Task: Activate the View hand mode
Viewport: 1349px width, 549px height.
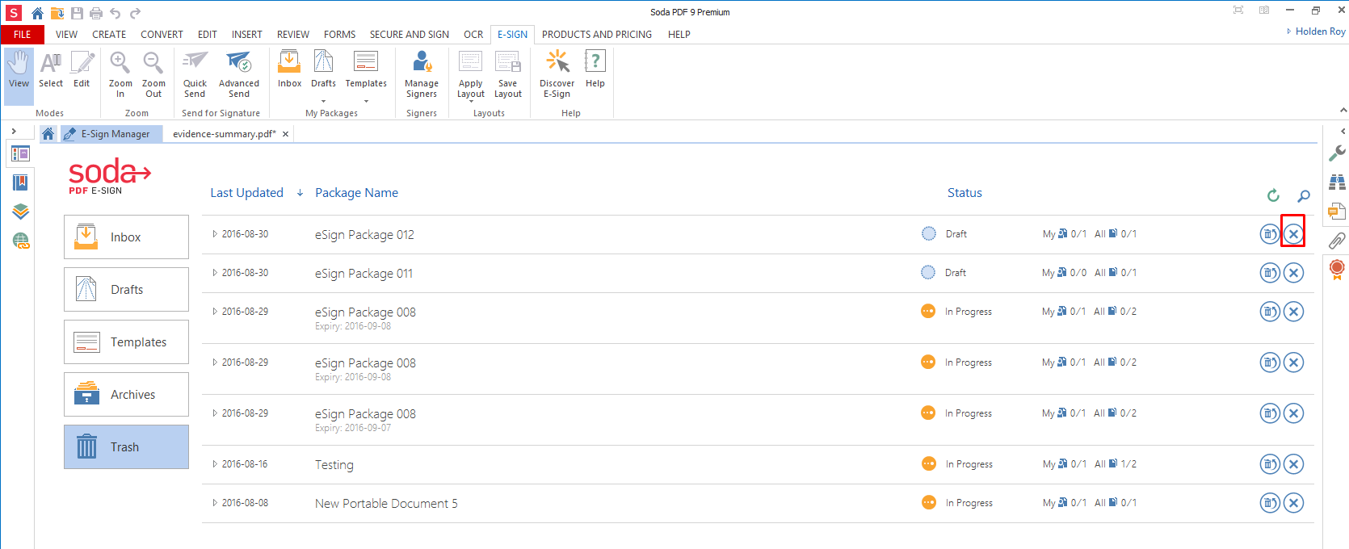Action: [x=19, y=76]
